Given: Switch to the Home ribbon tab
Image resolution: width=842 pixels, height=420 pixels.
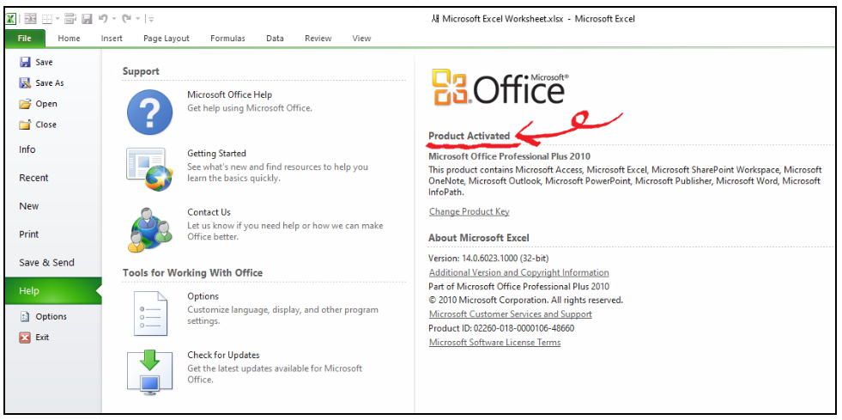Looking at the screenshot, I should click(x=69, y=38).
